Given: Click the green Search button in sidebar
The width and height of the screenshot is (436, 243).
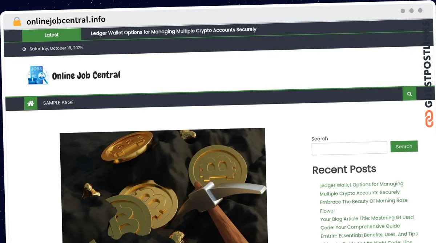Looking at the screenshot, I should pyautogui.click(x=404, y=147).
